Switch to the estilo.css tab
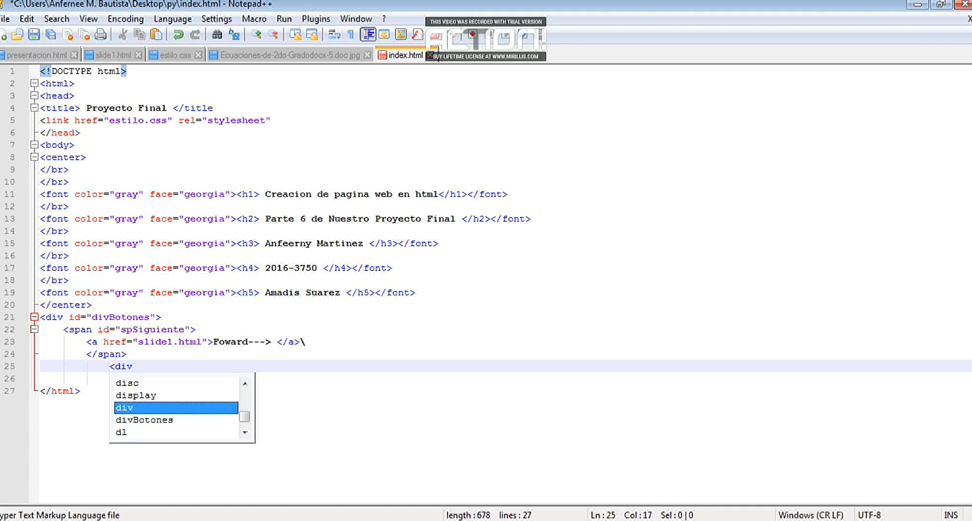The image size is (972, 521). [175, 55]
